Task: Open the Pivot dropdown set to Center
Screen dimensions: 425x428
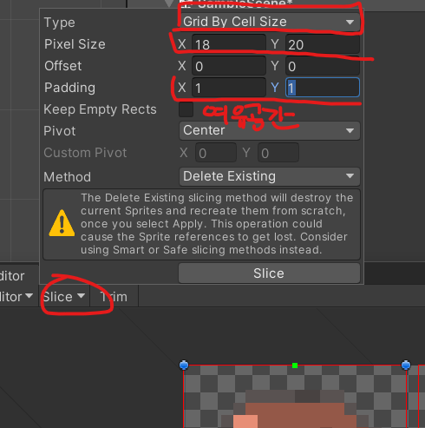Action: click(x=270, y=130)
